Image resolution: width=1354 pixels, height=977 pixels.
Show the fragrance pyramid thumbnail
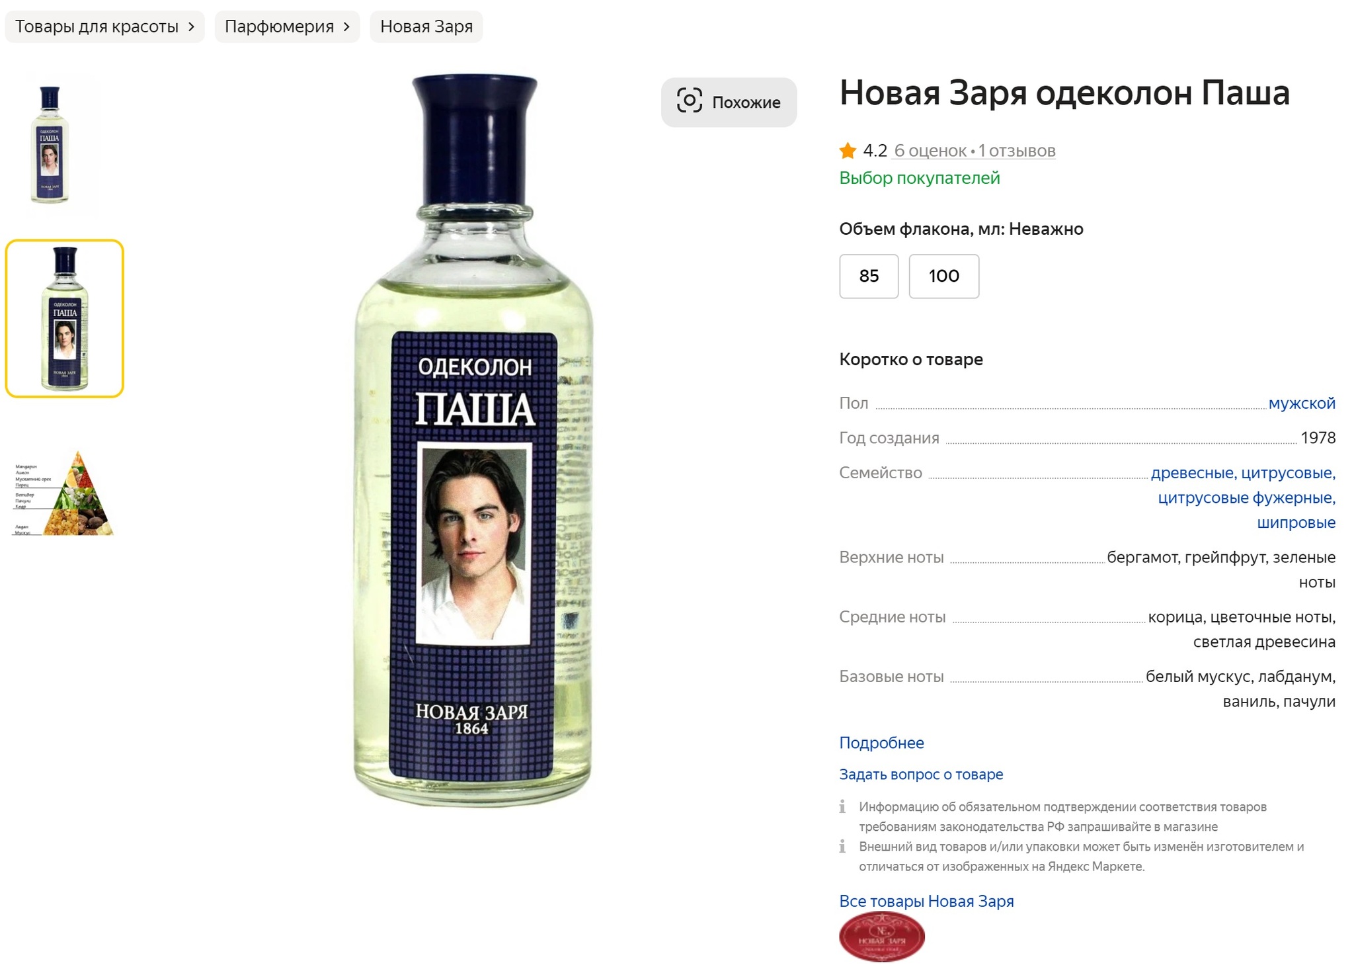tap(63, 493)
